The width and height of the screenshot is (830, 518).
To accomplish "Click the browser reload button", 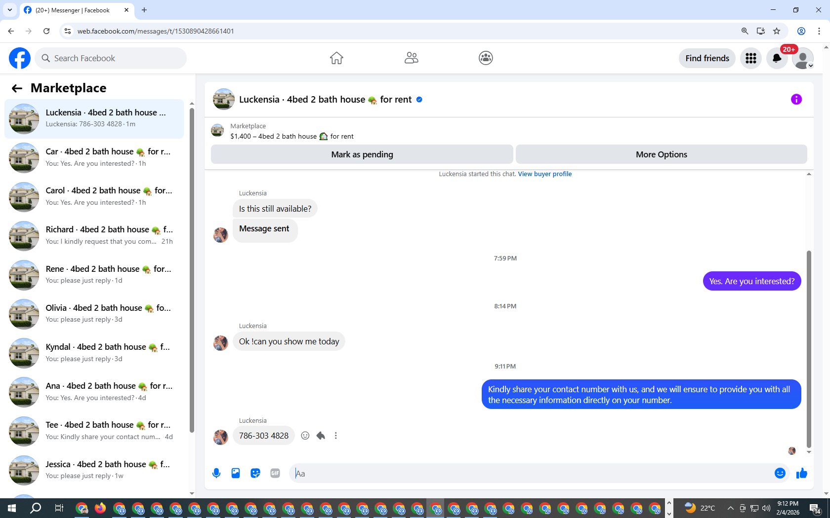I will click(46, 31).
